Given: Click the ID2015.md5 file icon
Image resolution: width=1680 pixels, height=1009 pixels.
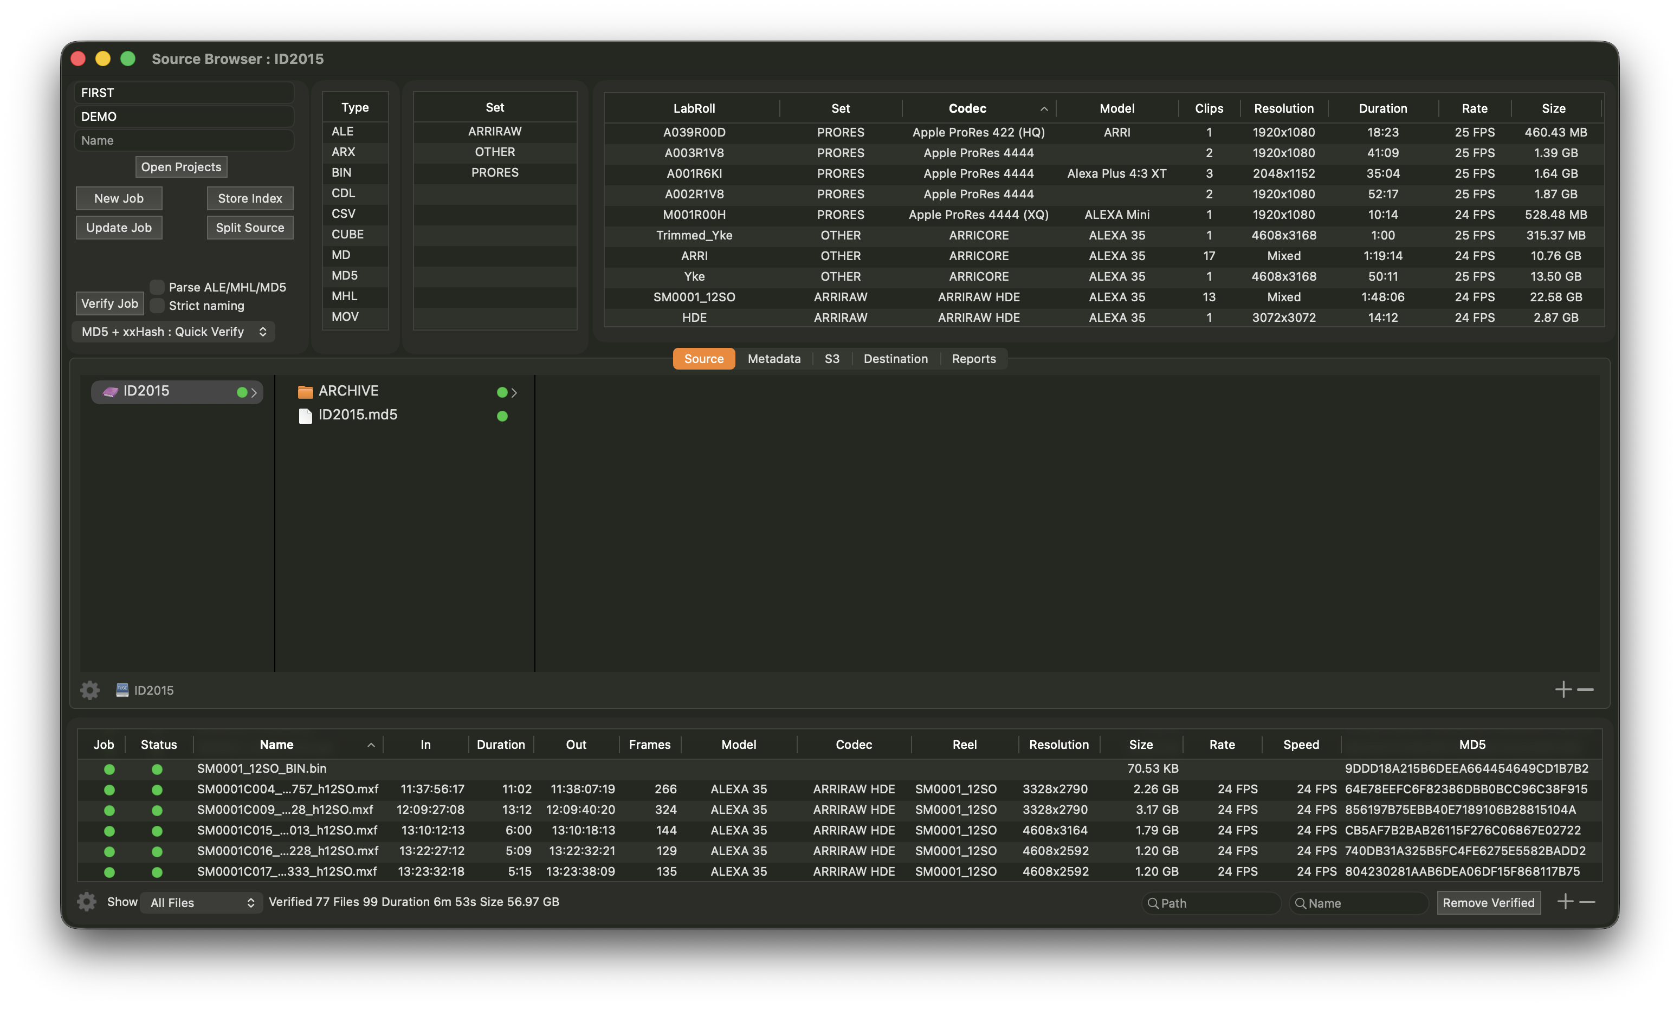Looking at the screenshot, I should (x=305, y=416).
